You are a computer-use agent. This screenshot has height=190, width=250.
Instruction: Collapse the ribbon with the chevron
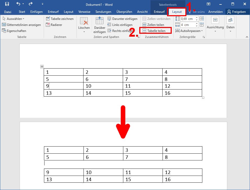246,37
